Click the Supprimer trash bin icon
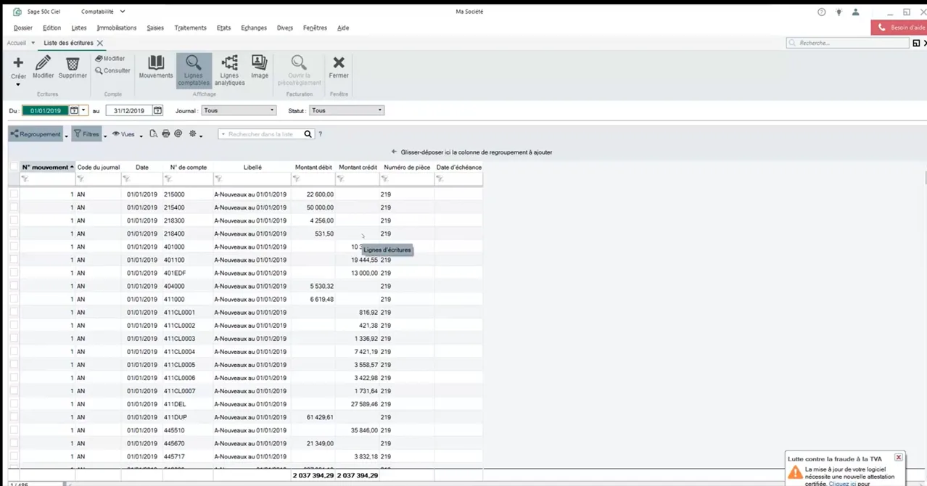This screenshot has width=927, height=486. [73, 63]
